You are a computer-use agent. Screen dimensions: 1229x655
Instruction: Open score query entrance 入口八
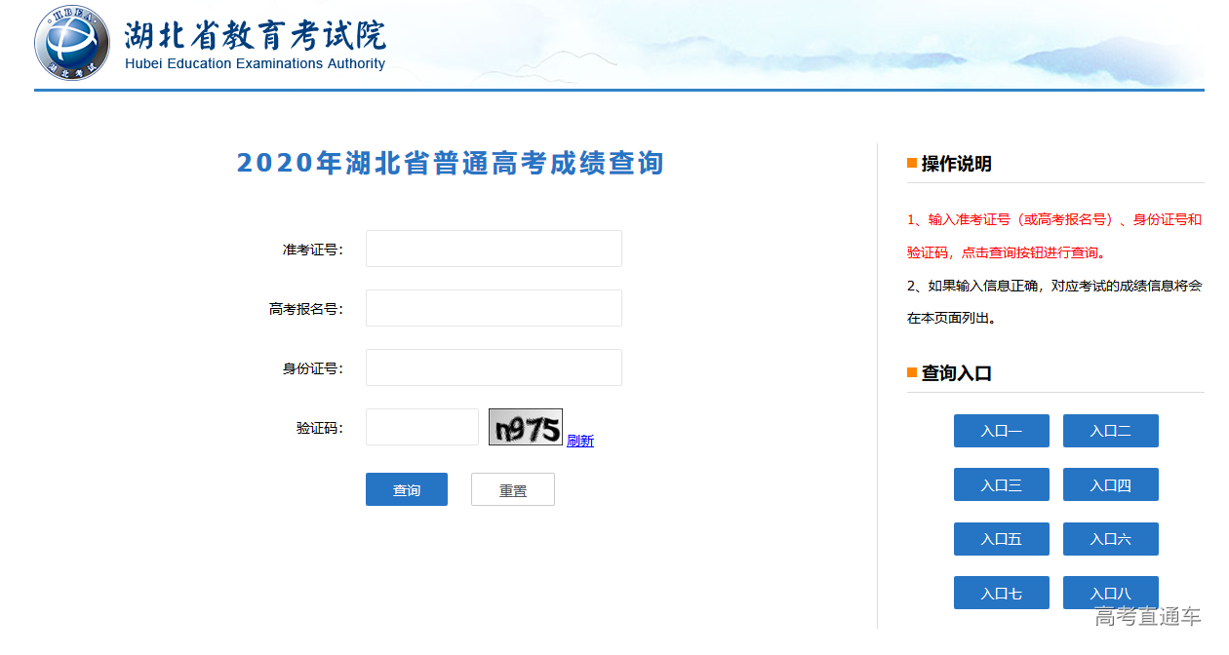coord(1110,592)
